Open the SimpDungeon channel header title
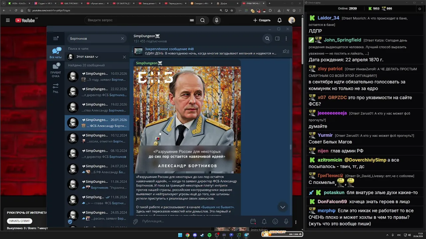The width and height of the screenshot is (426, 239). (146, 36)
